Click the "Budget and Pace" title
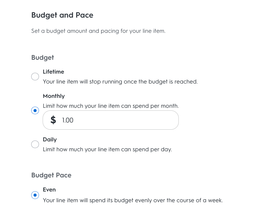This screenshot has height=223, width=278. coord(62,15)
